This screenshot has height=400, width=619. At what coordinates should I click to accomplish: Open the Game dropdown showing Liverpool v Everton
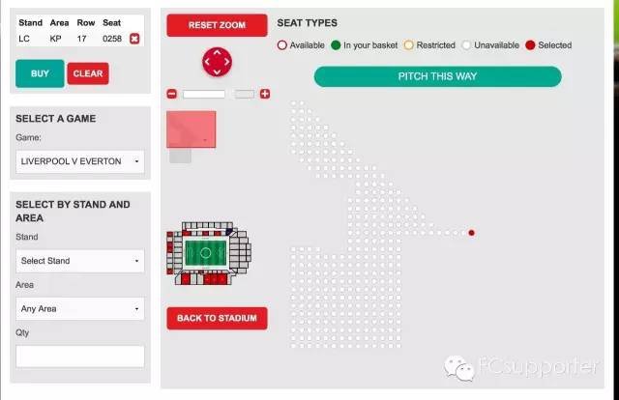(80, 161)
